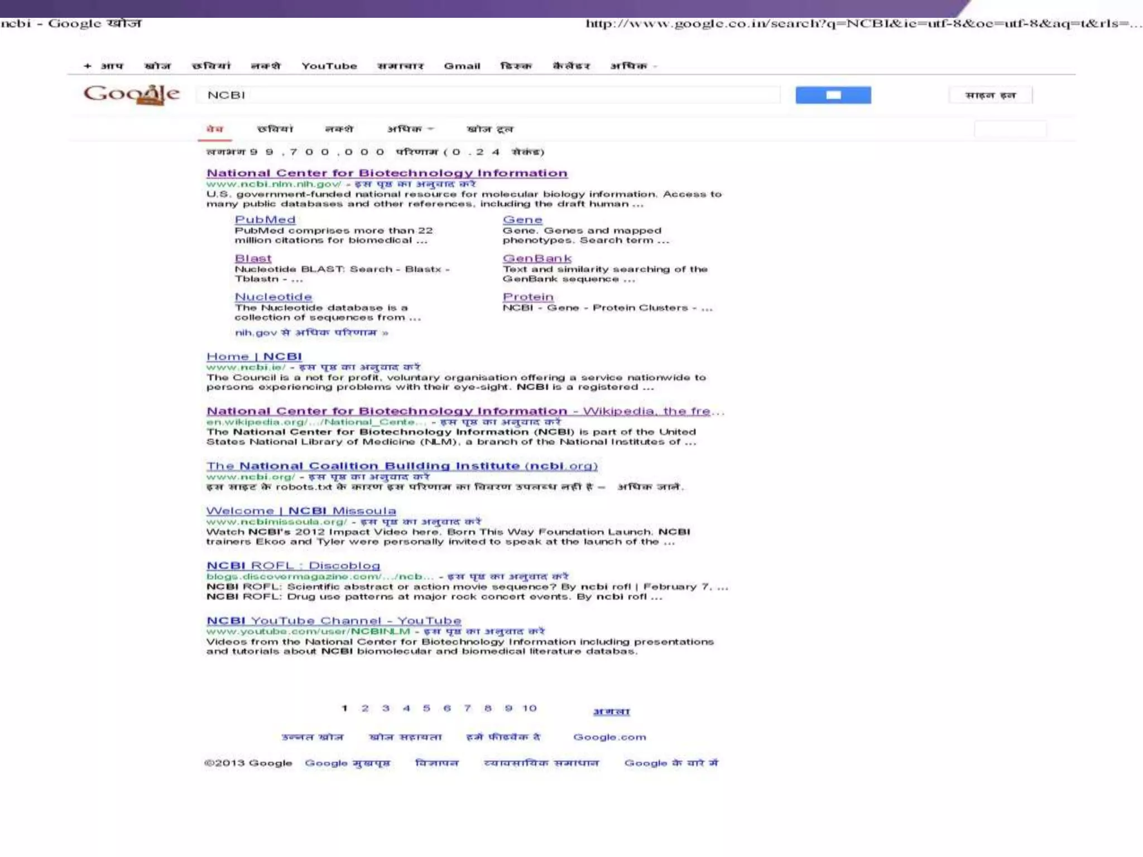This screenshot has height=857, width=1143.
Task: Click the Google logo
Action: [132, 94]
